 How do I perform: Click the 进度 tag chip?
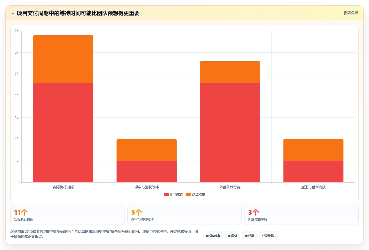[249, 236]
